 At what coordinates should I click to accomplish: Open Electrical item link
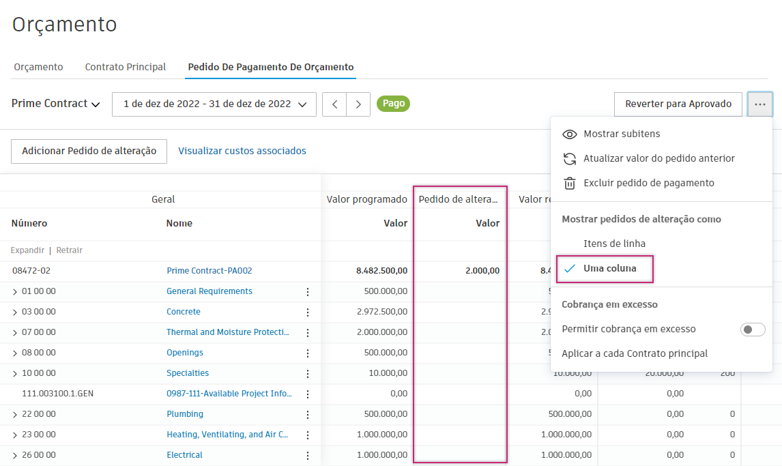click(184, 454)
